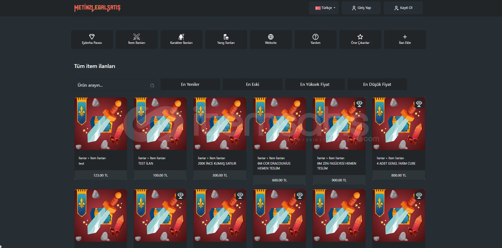This screenshot has height=248, width=502.
Task: Go to Karakter İlanları category
Action: [x=181, y=40]
